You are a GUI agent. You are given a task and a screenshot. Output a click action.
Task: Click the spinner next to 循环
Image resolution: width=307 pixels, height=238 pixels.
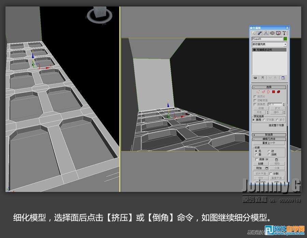[284, 112]
